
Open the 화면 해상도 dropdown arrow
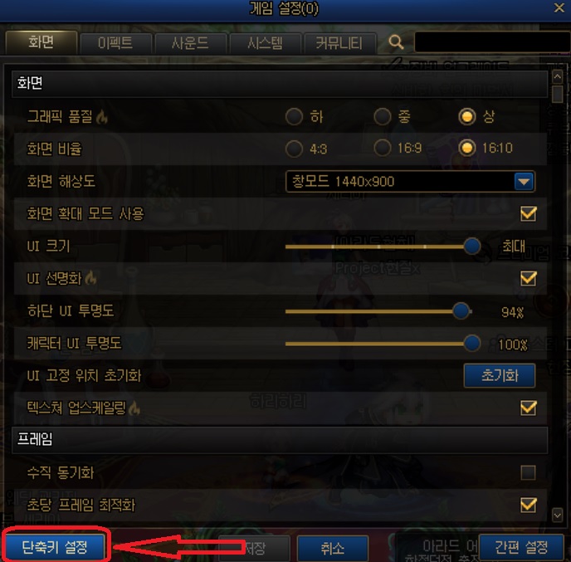coord(524,182)
